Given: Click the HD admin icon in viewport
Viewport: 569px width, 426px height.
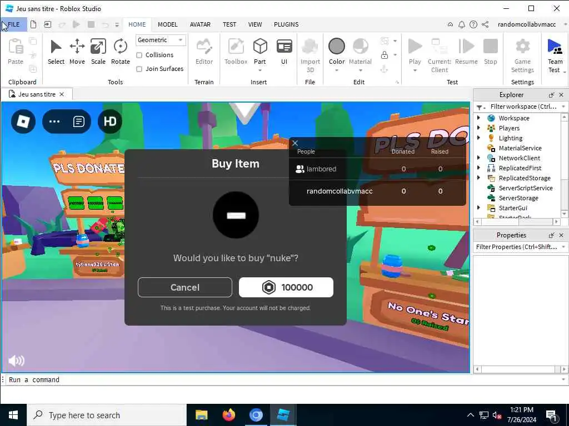Looking at the screenshot, I should click(x=110, y=121).
